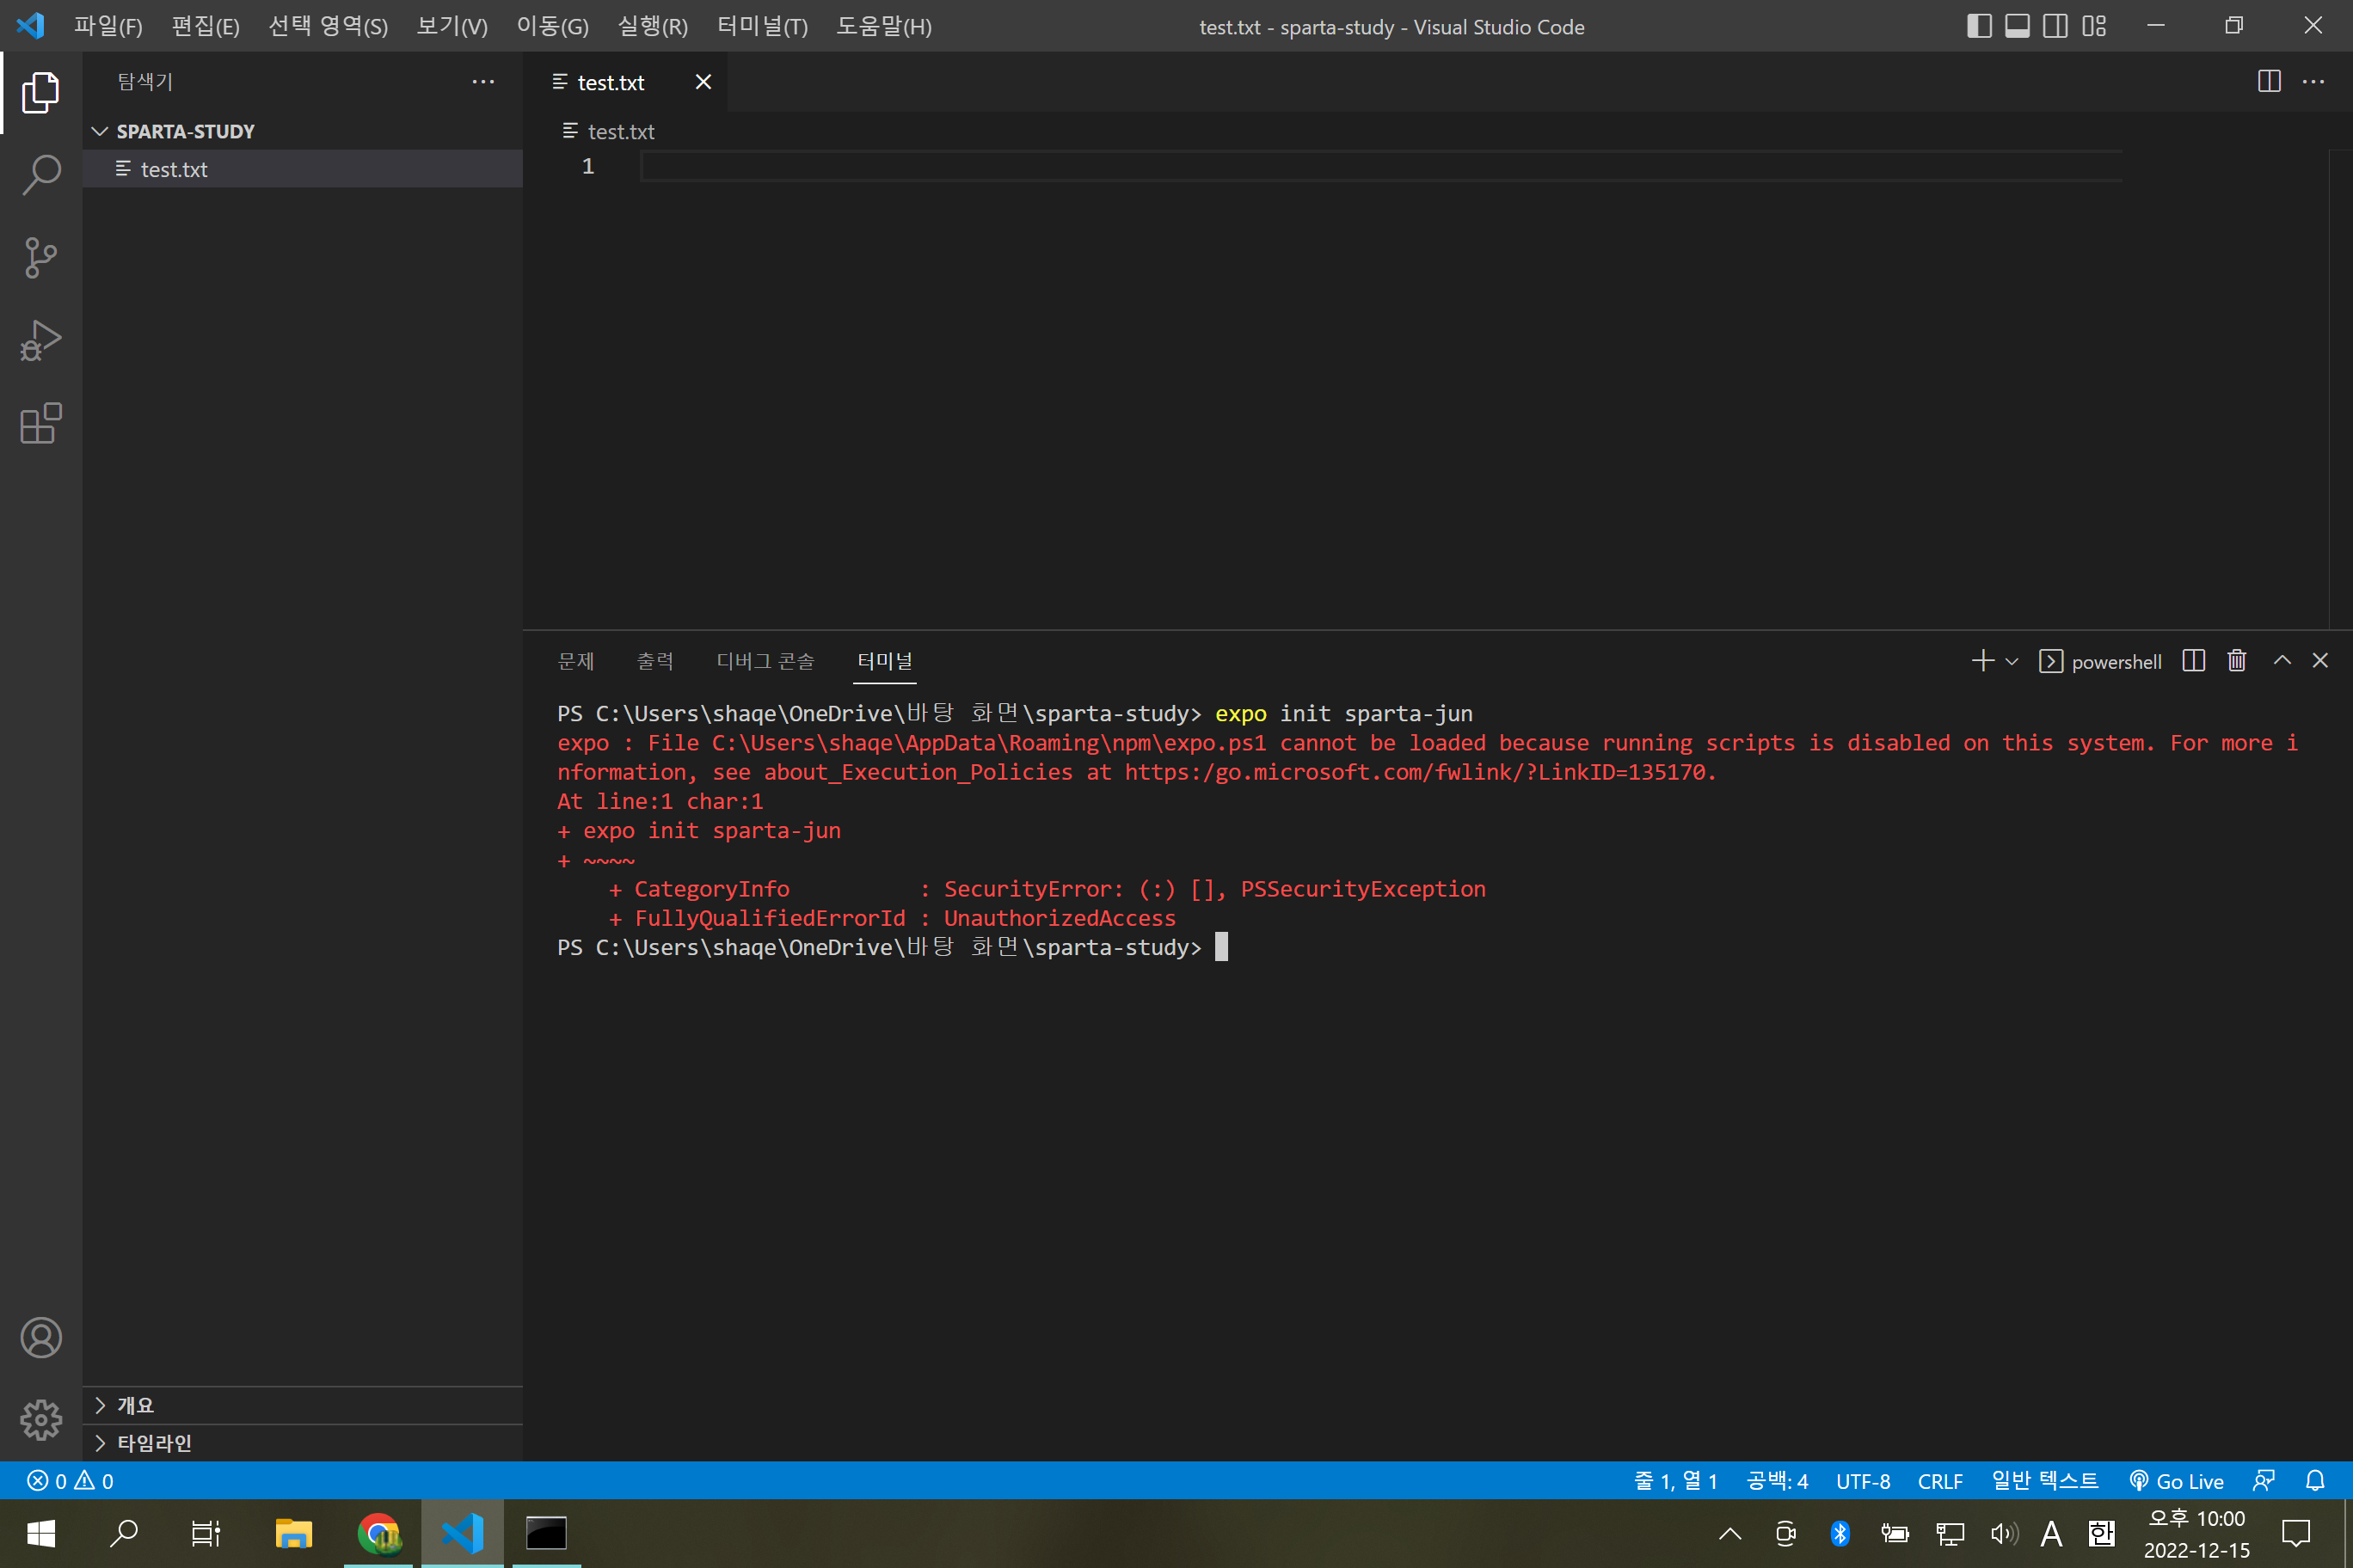Change end of line sequence CRLF
This screenshot has height=1568, width=2353.
point(1940,1481)
